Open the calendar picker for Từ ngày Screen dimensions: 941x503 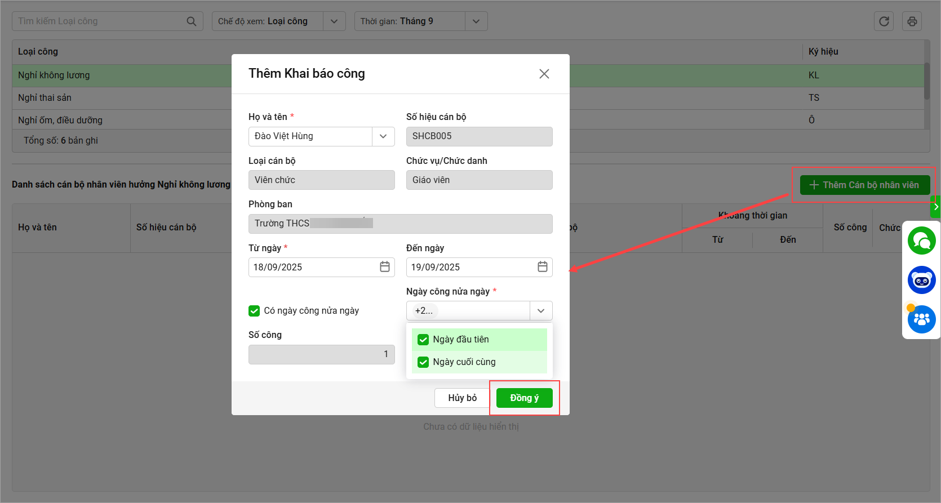385,267
